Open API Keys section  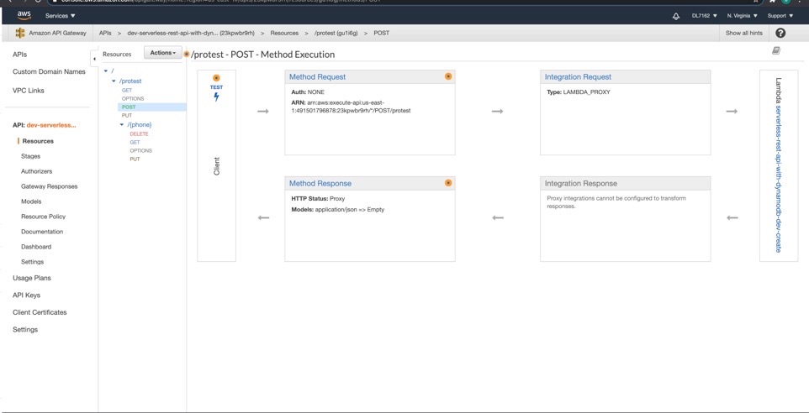[26, 295]
